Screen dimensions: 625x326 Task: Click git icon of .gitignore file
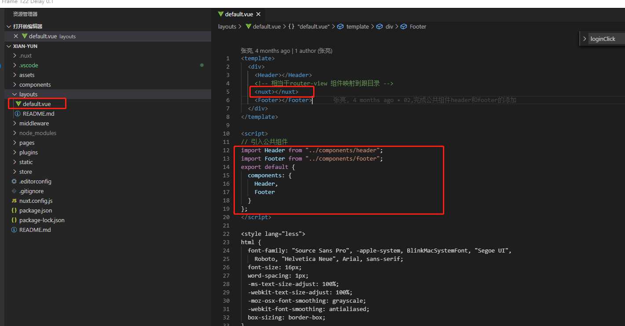[14, 191]
